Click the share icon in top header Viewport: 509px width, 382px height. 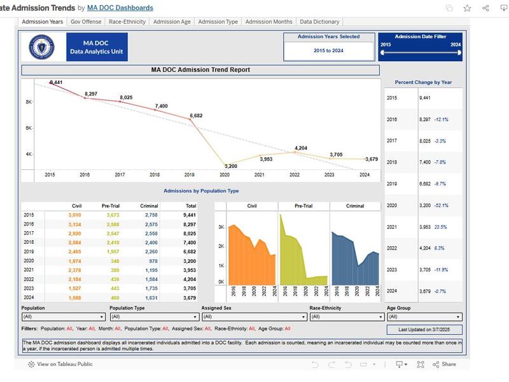(x=486, y=8)
